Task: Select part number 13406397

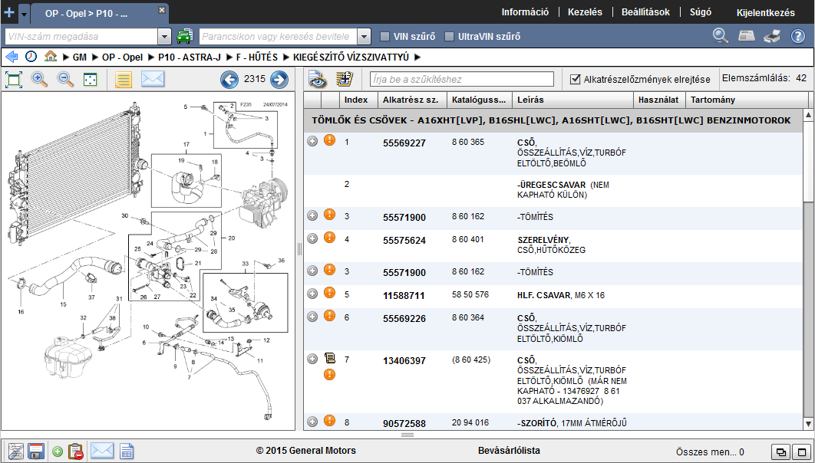Action: click(x=404, y=361)
